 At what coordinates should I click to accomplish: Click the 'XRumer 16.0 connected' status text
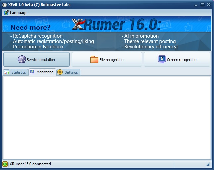click(30, 164)
